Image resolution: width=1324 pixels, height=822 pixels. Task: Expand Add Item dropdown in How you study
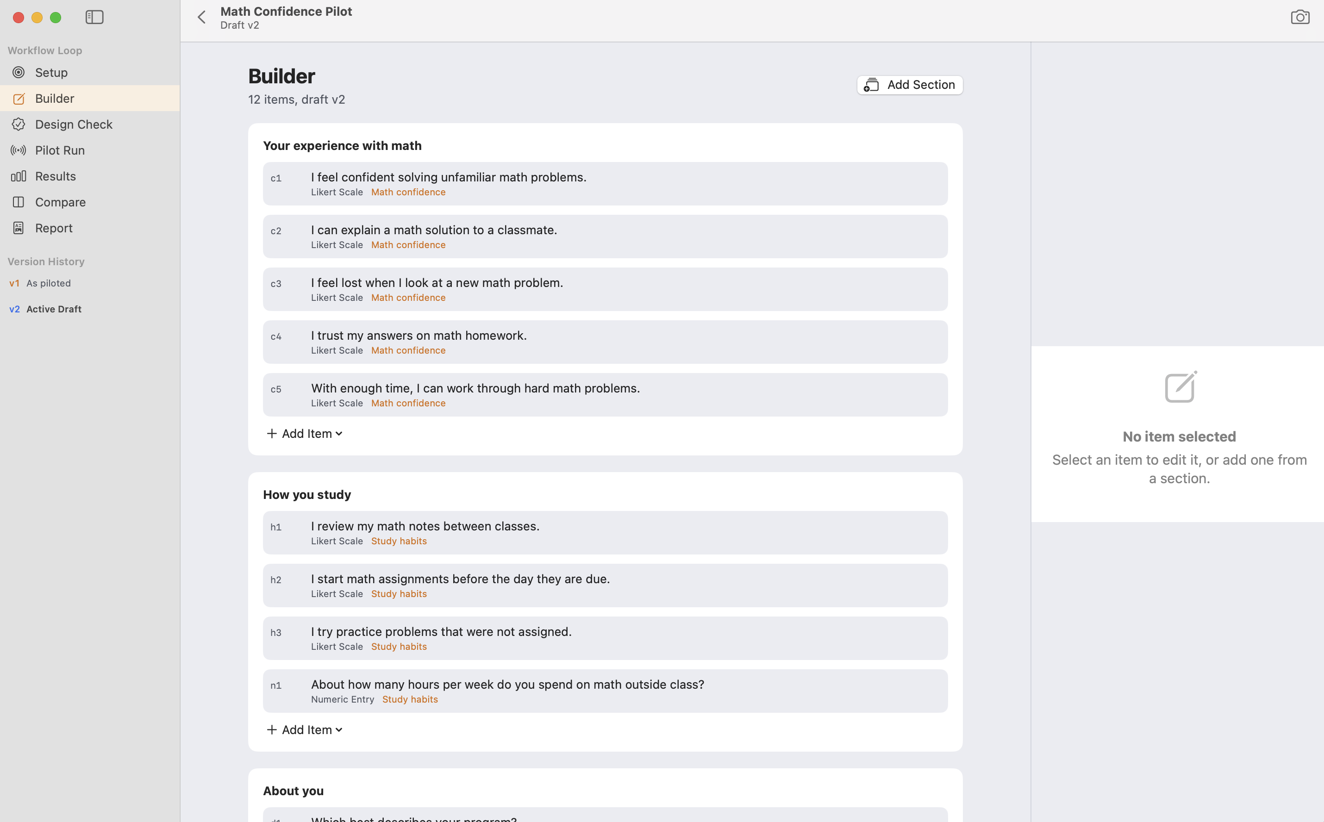point(305,729)
